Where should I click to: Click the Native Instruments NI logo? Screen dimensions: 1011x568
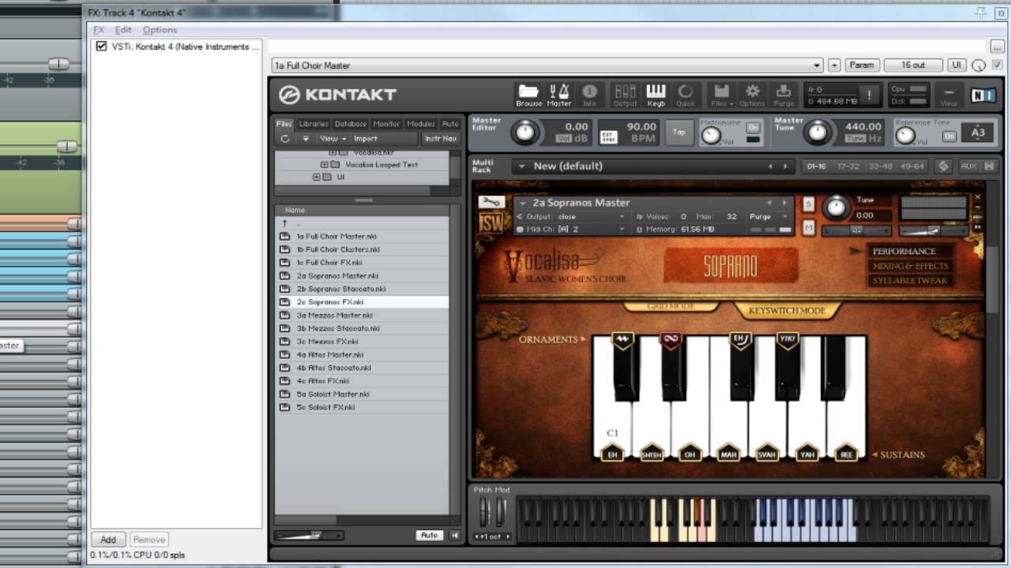click(x=983, y=95)
